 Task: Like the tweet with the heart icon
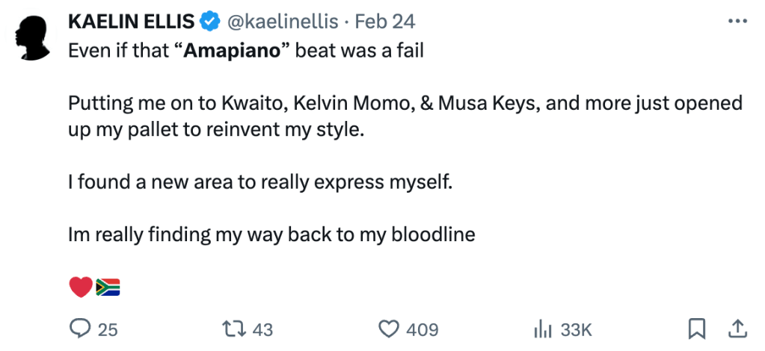(x=387, y=329)
